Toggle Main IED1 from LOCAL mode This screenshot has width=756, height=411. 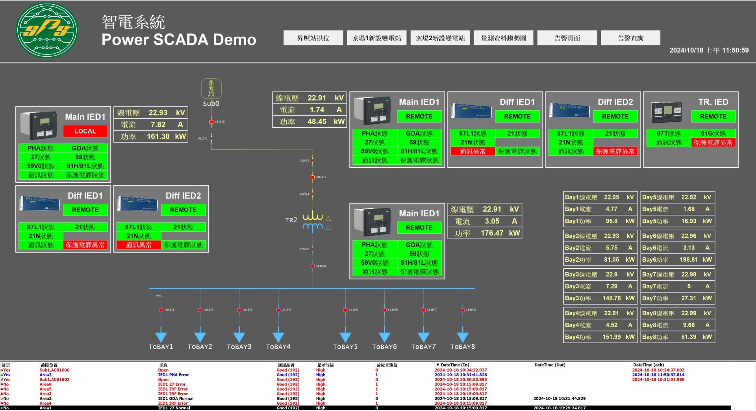click(x=85, y=131)
